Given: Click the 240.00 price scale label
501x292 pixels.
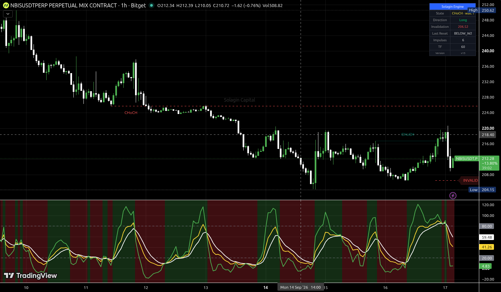Looking at the screenshot, I should pos(488,51).
